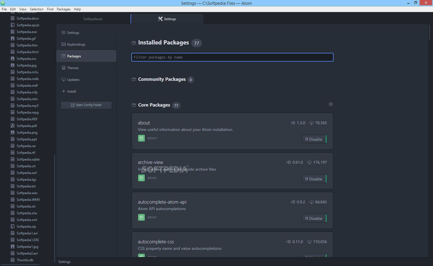Open the Help menu
The image size is (433, 266).
tap(77, 9)
